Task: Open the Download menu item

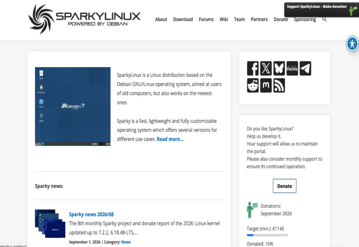Action: click(183, 20)
